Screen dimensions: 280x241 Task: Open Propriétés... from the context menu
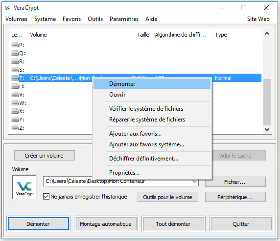[152, 173]
